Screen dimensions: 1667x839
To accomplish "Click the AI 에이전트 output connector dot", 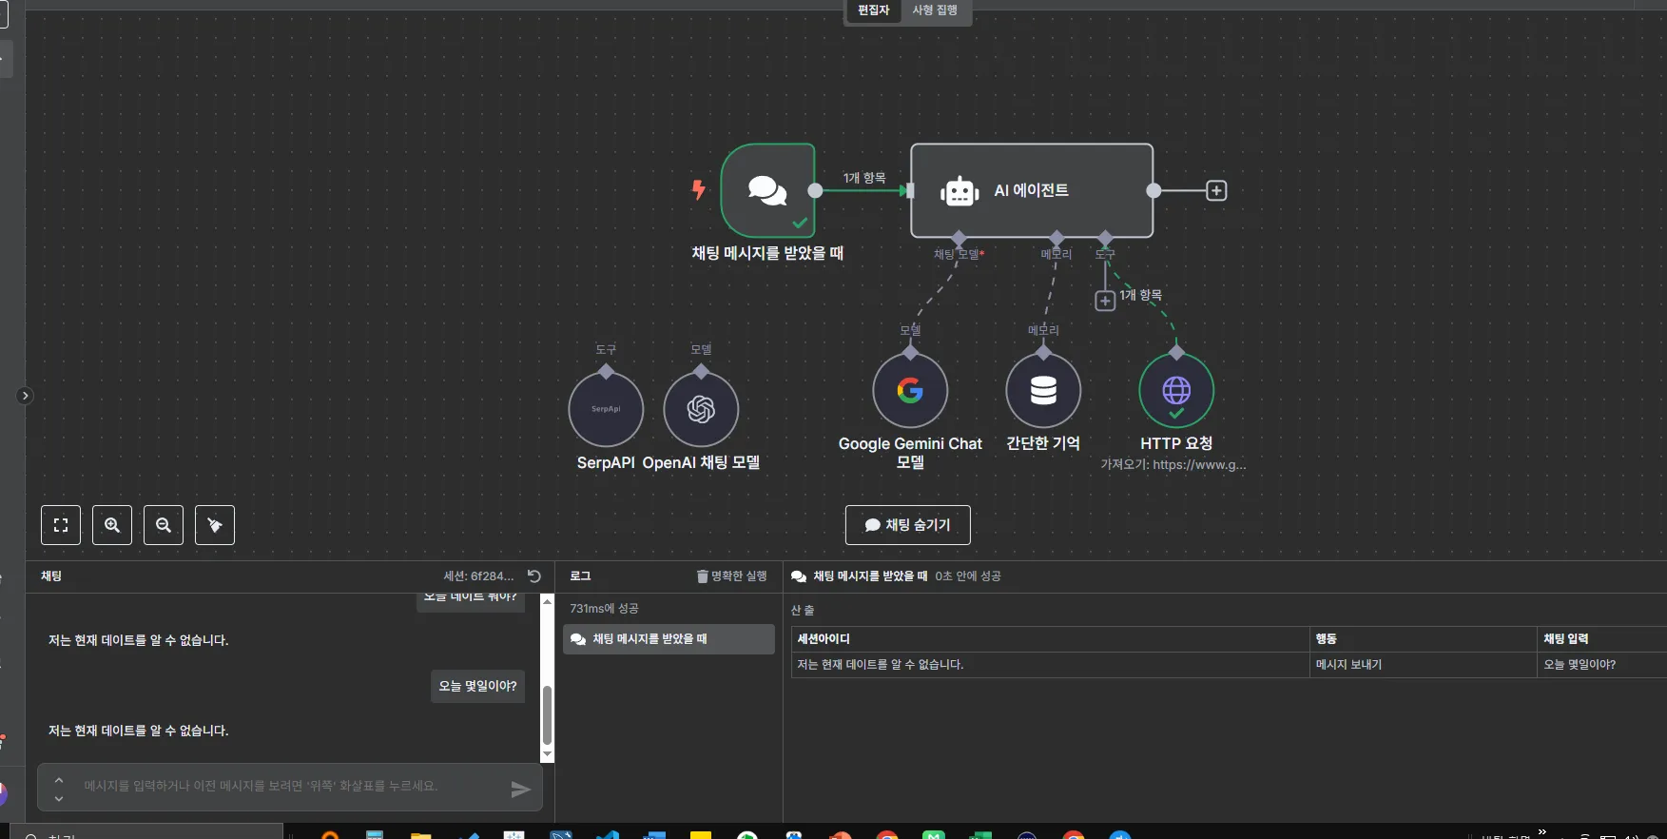I will click(1153, 190).
